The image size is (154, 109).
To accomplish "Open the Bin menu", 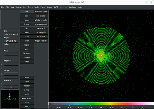I will [25, 7].
